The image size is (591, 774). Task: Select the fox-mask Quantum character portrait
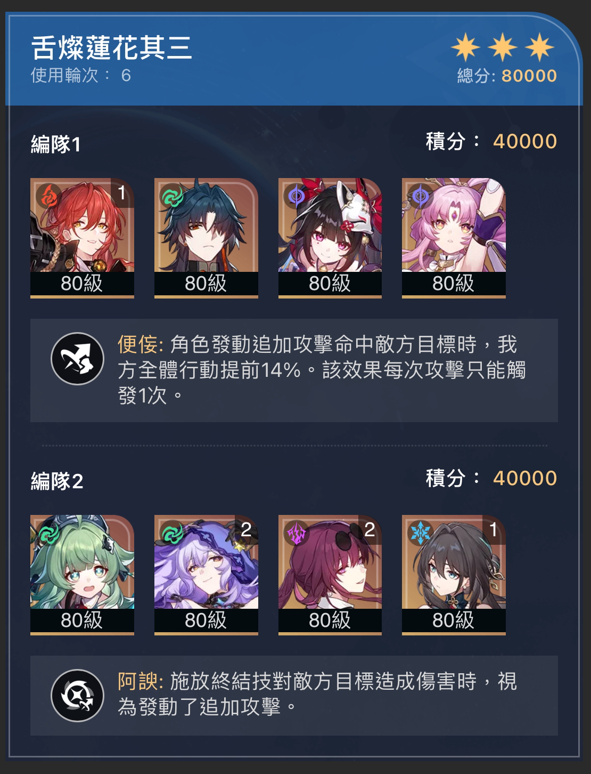coord(330,238)
